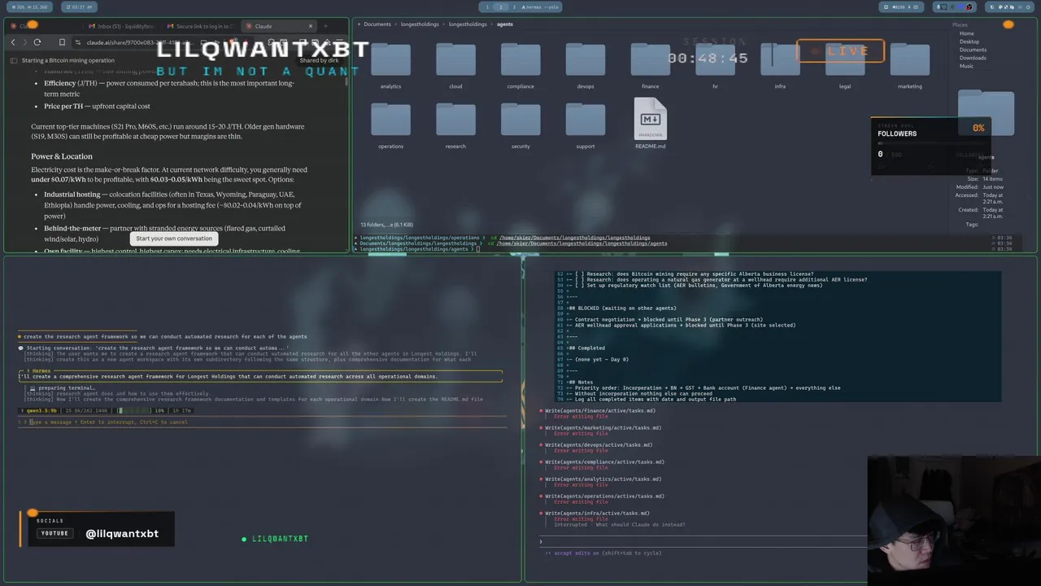Screen dimensions: 1041x586
Task: Open Downloads in Places sidebar
Action: click(x=973, y=58)
